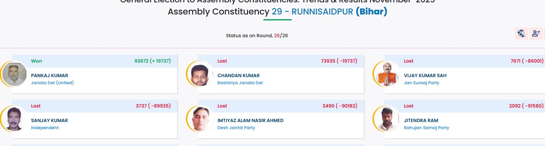545x146 pixels.
Task: Click the PANKAJ KUMAR candidate name
Action: point(49,76)
